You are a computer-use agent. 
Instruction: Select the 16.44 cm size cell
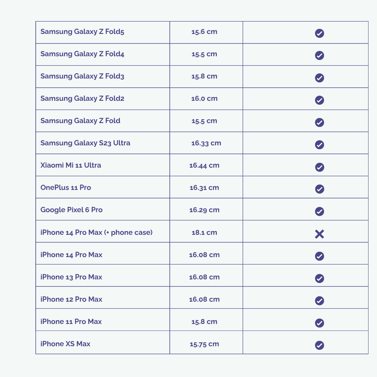(x=206, y=165)
